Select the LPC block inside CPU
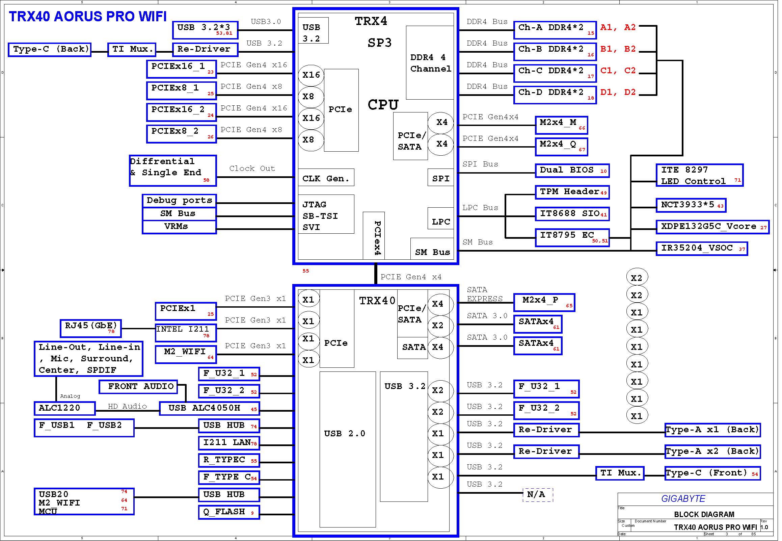The height and width of the screenshot is (541, 782). [x=441, y=218]
